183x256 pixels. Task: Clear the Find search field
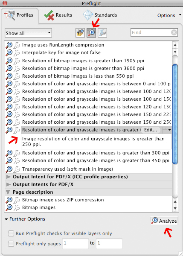coord(174,32)
